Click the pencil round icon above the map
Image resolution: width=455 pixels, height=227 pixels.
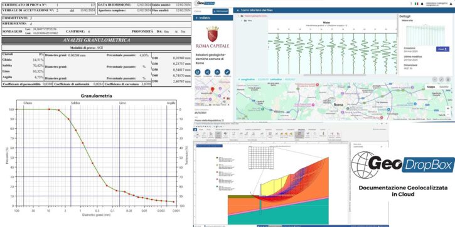pos(441,79)
